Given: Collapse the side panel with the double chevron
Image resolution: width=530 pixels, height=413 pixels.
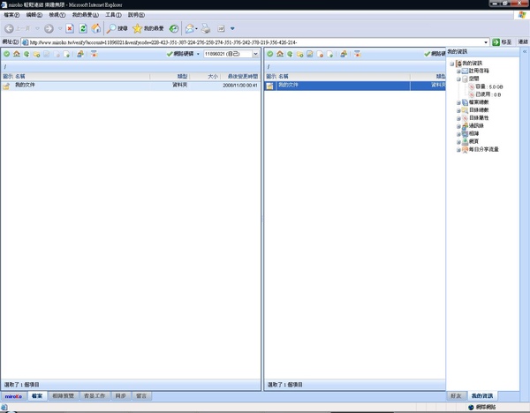Looking at the screenshot, I should (525, 52).
